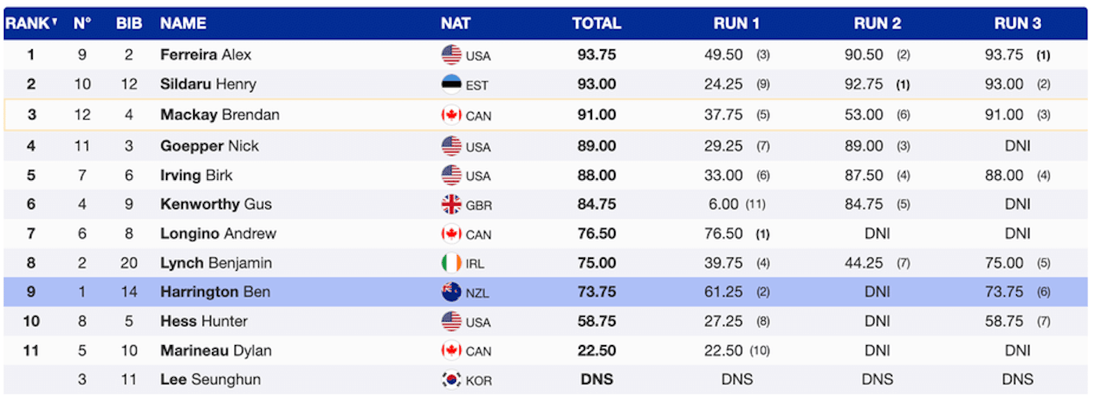Select the highlighted Harrington Ben row
Viewport: 1095px width, 399px height.
pyautogui.click(x=547, y=292)
